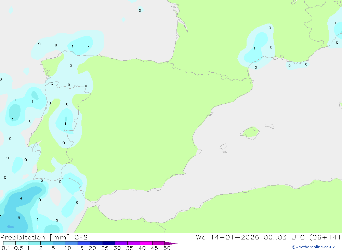
Task: Pick the medium blue legend swatch after 10
Action: click(x=71, y=243)
